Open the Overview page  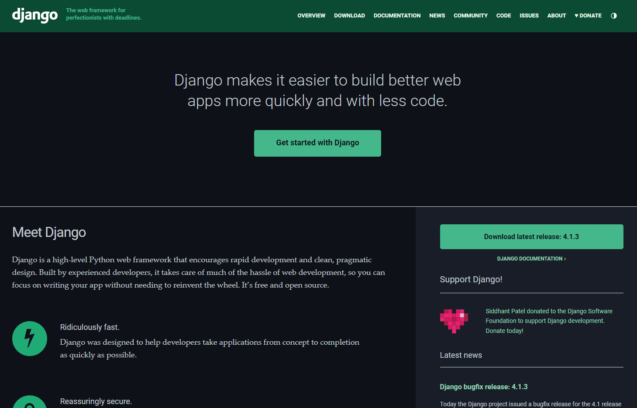pyautogui.click(x=311, y=15)
